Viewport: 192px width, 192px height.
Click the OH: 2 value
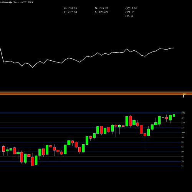coord(129,12)
